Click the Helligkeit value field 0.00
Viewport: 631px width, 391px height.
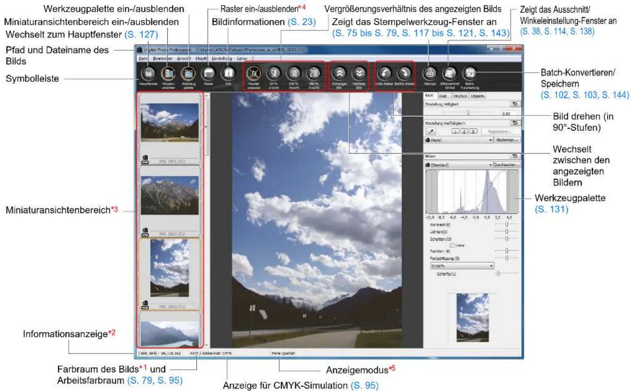pyautogui.click(x=508, y=113)
